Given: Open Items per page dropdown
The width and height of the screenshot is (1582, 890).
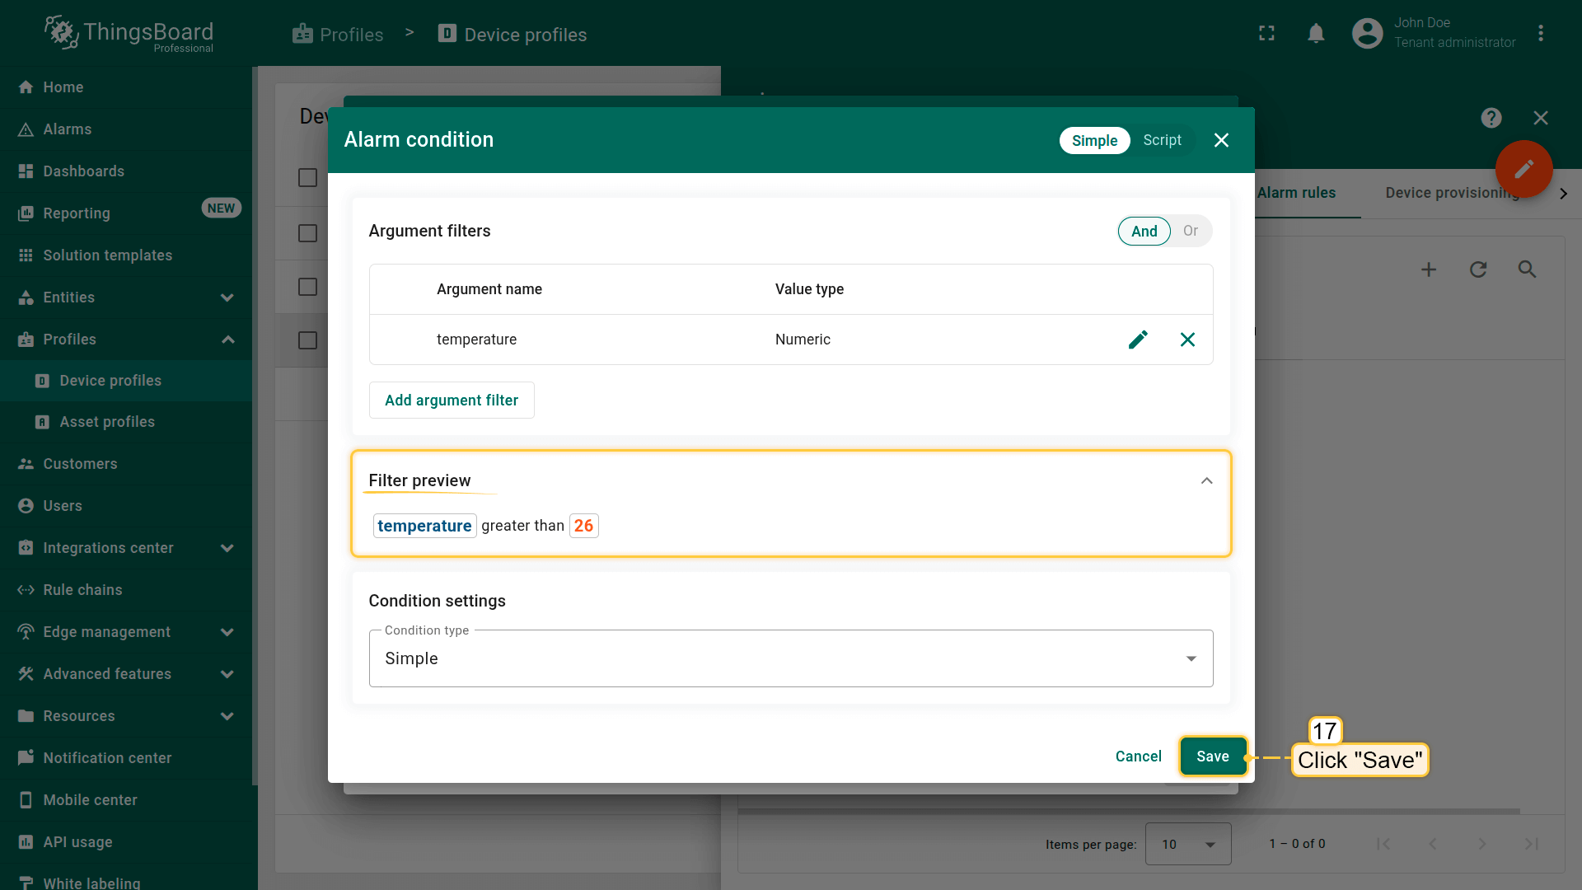Looking at the screenshot, I should point(1187,844).
